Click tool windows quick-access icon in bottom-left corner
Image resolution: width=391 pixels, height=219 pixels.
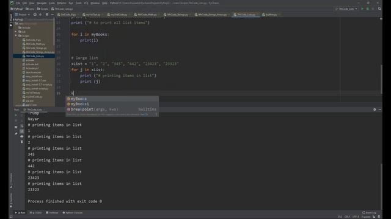(11, 217)
